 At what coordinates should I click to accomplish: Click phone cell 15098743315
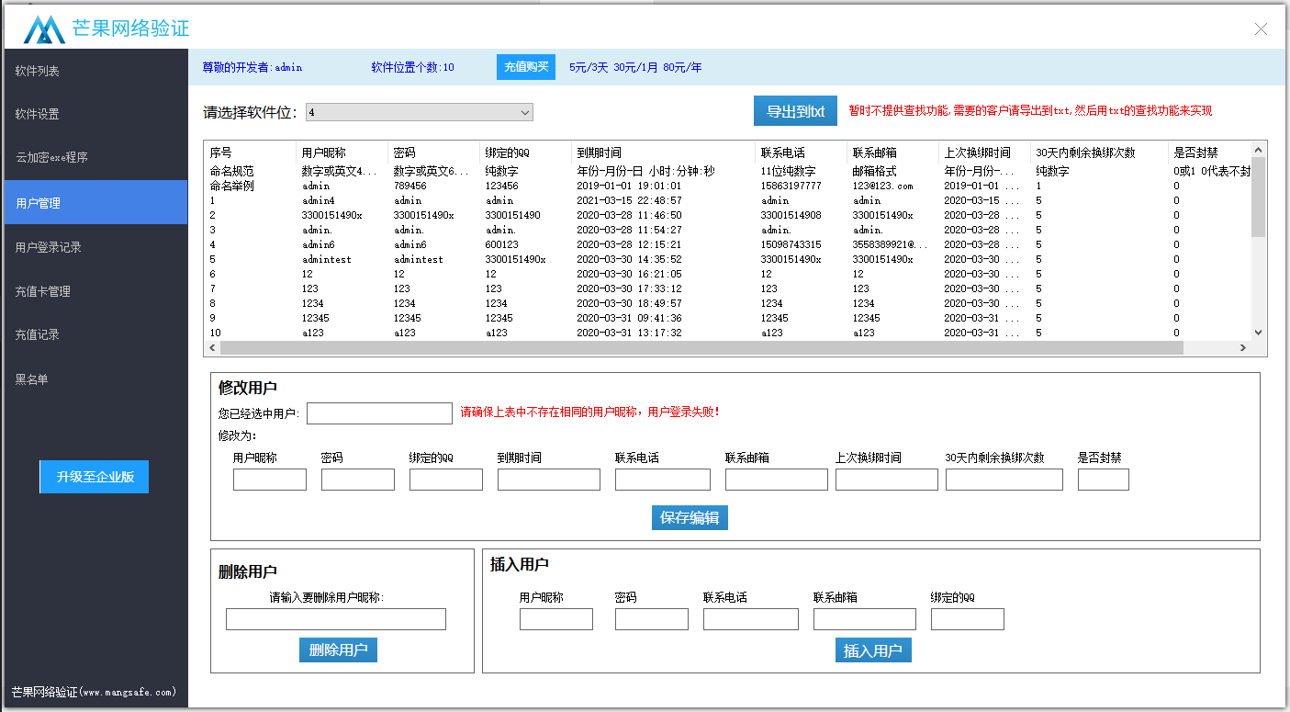point(791,244)
